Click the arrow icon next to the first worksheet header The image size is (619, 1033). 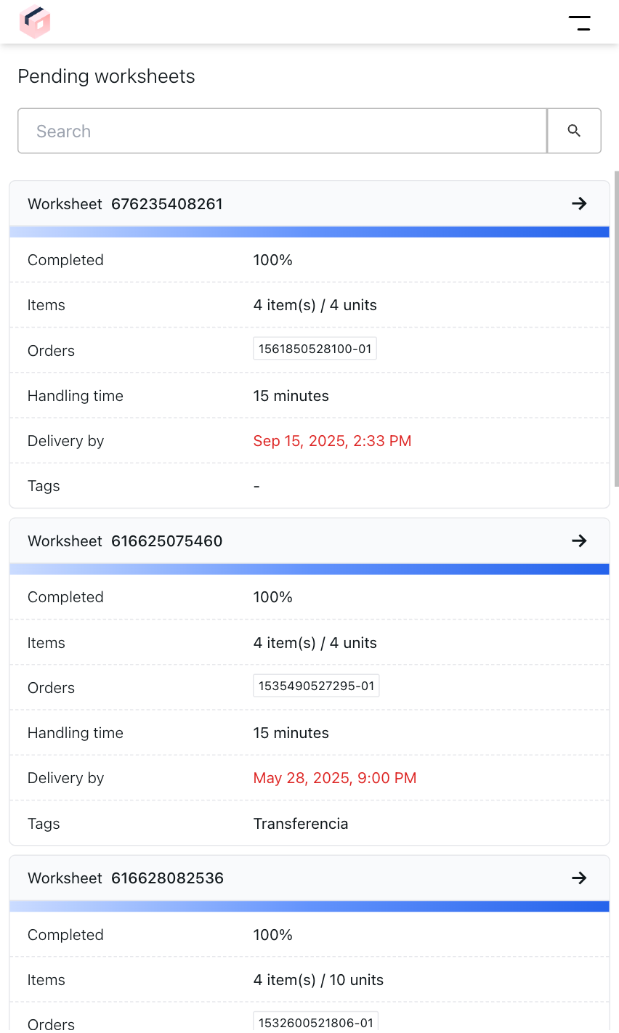[579, 204]
